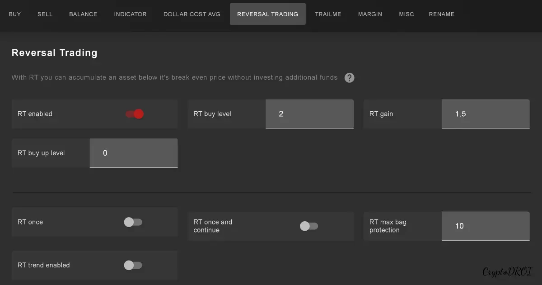Toggle RT trend enabled switch
The image size is (542, 285).
click(133, 266)
